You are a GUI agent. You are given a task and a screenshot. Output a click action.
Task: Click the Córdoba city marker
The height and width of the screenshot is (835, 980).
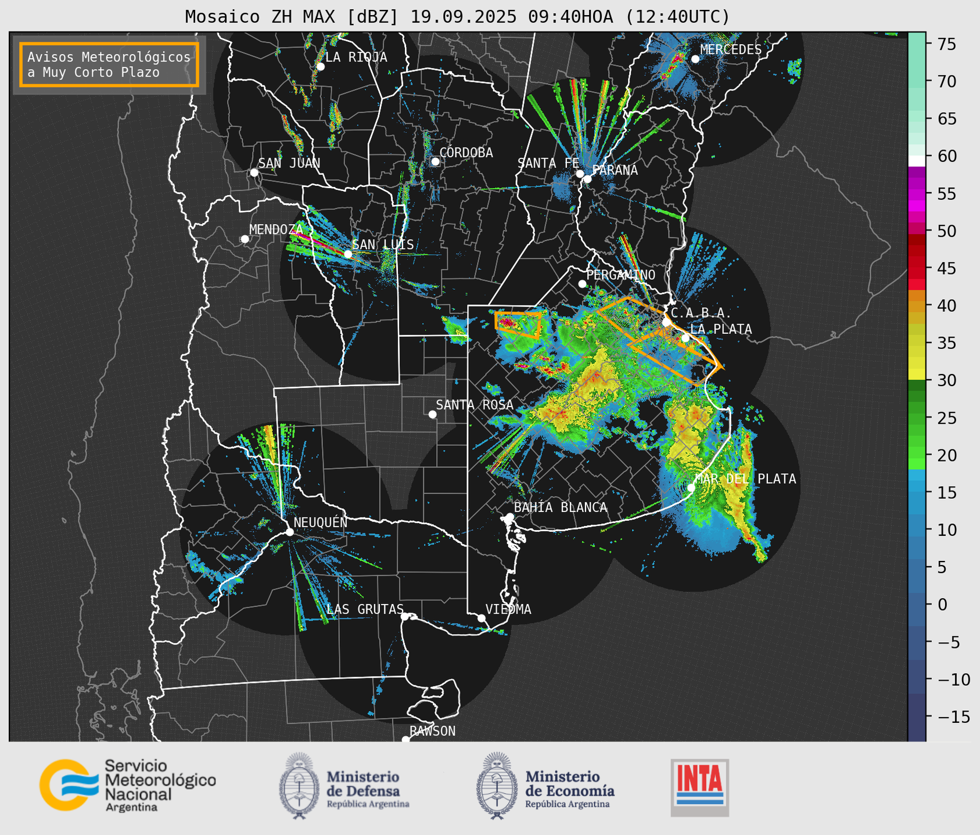[x=435, y=161]
